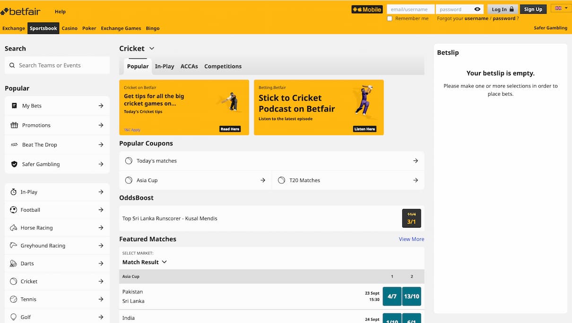
Task: Switch to the ACCAs tab
Action: pyautogui.click(x=189, y=66)
